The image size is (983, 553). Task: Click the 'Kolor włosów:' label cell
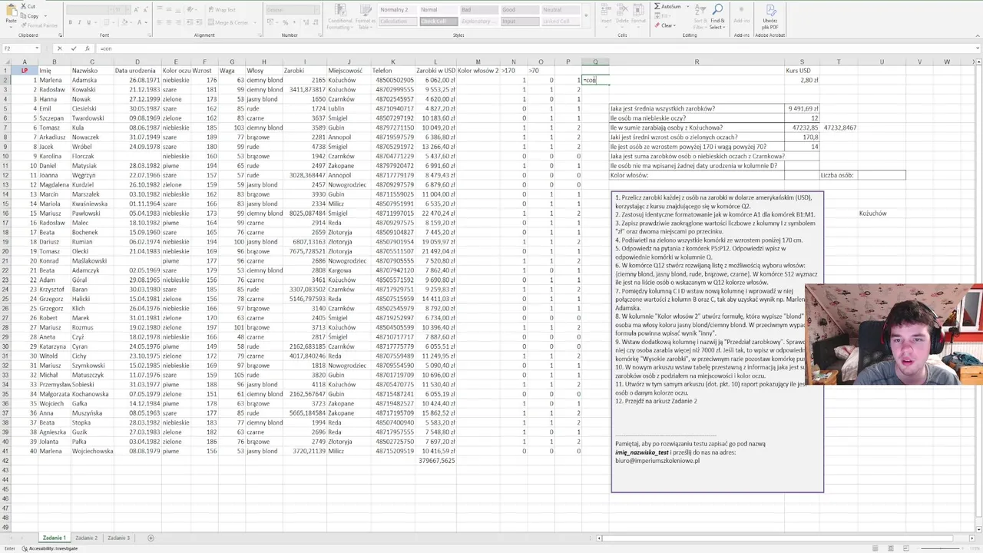[697, 175]
